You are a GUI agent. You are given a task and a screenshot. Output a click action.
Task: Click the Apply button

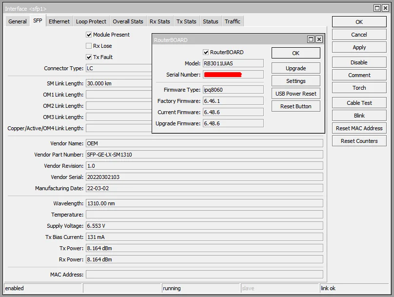pyautogui.click(x=359, y=47)
